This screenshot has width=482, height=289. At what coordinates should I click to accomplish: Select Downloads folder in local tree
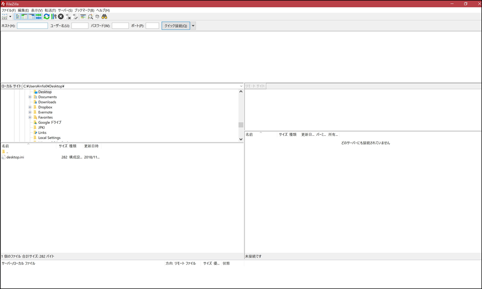coord(47,102)
